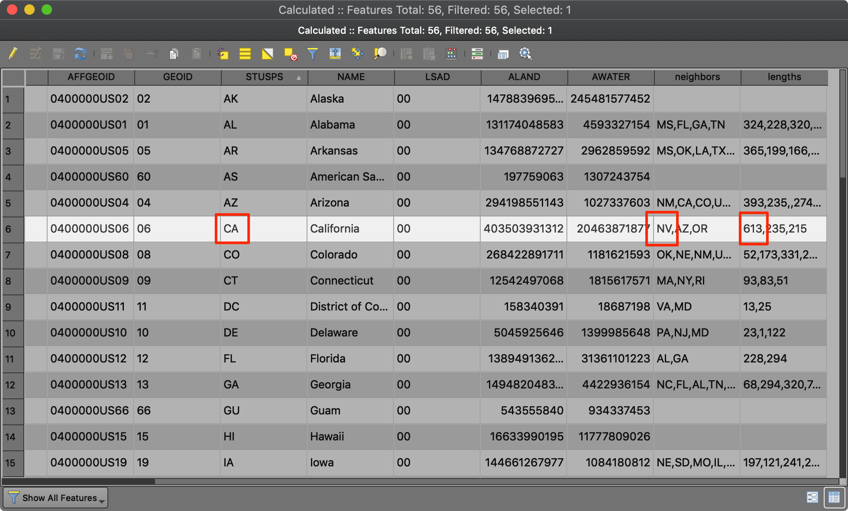Click the neighbors column header
848x511 pixels.
pos(697,77)
